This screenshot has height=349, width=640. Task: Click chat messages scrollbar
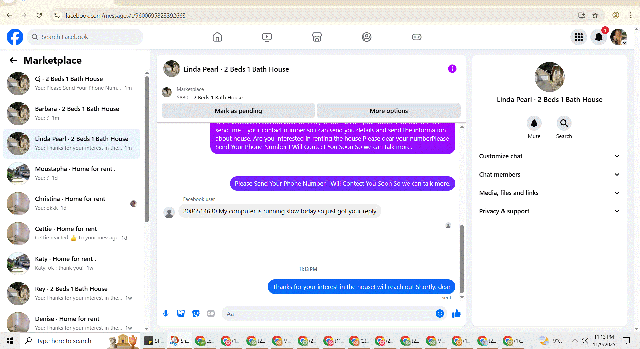point(462,259)
